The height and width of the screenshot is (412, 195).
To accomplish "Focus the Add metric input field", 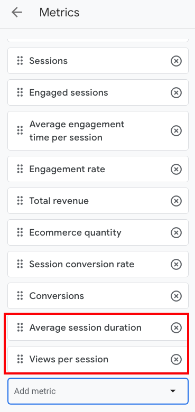I will tap(98, 391).
